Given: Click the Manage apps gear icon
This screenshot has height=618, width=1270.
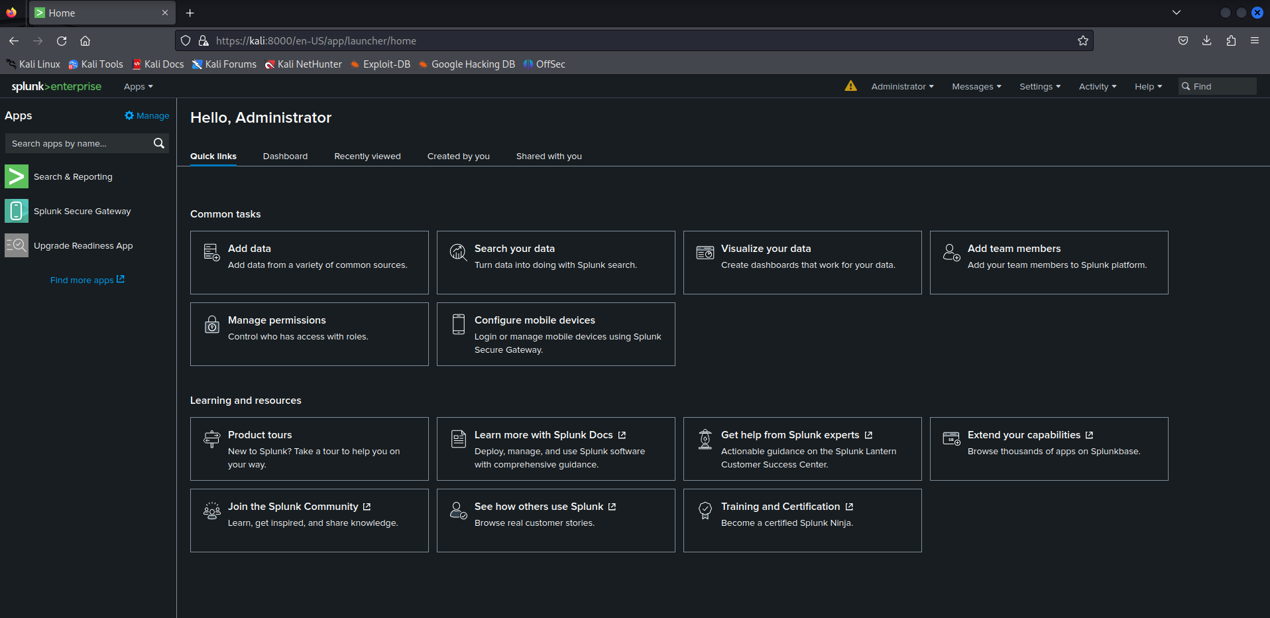Looking at the screenshot, I should point(129,115).
